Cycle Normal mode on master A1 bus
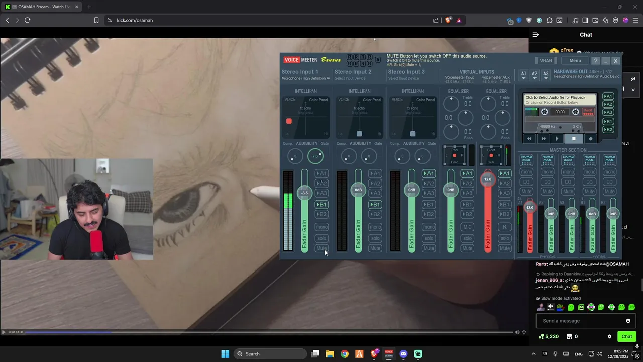643x362 pixels. [526, 160]
